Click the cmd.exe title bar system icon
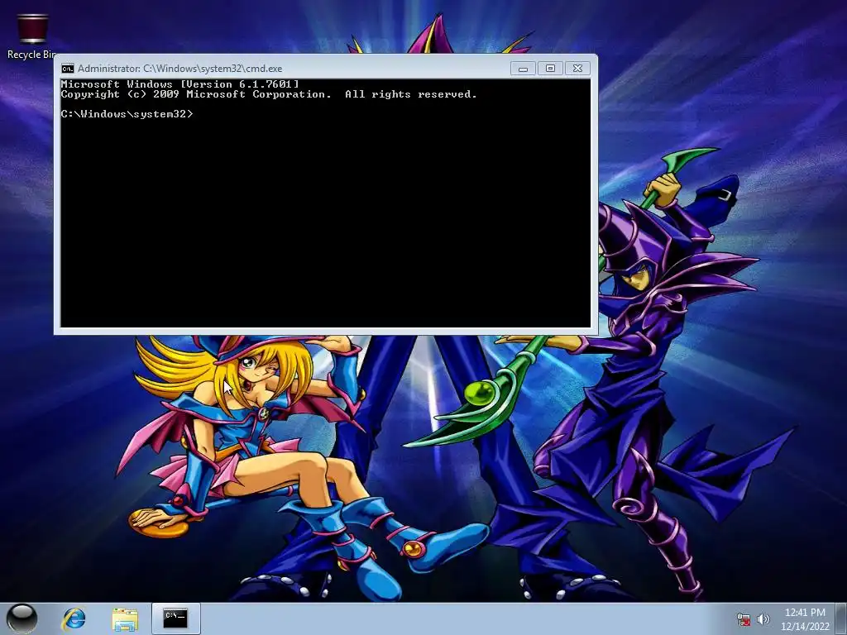The height and width of the screenshot is (635, 847). coord(68,69)
